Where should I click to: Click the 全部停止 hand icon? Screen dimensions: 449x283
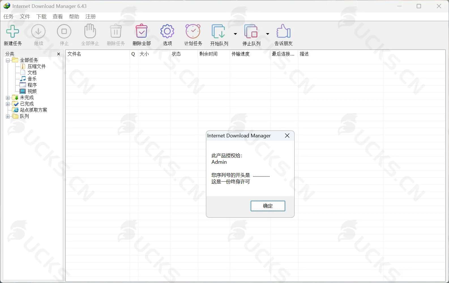[90, 31]
